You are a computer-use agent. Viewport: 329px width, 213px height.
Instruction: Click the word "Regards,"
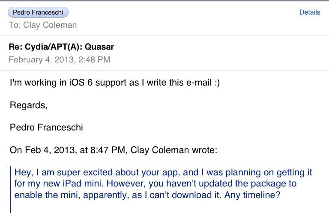(29, 105)
